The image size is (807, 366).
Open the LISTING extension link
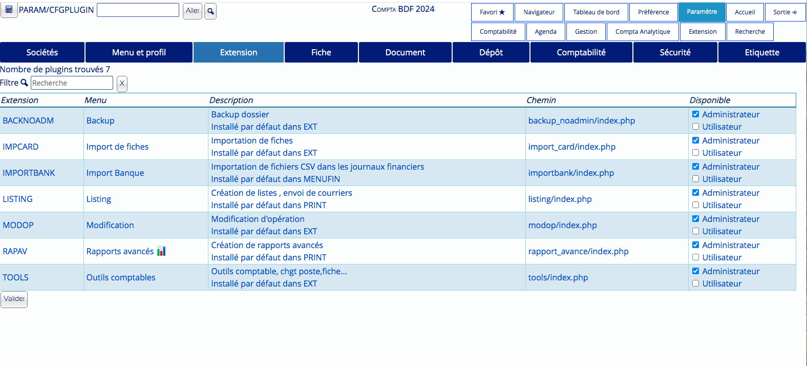pyautogui.click(x=18, y=199)
